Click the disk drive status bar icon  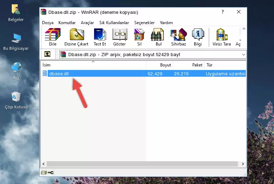click(x=43, y=173)
